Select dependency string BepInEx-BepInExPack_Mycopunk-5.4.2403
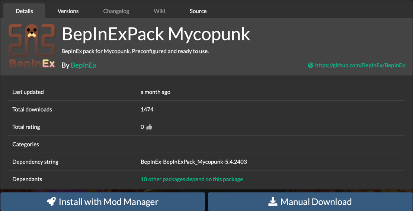The image size is (413, 211). (193, 162)
